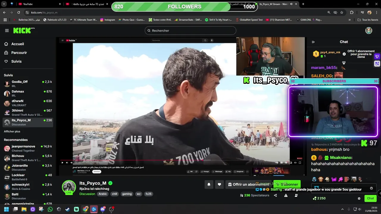Open the purple chat tool icon
This screenshot has width=381, height=214.
click(377, 56)
